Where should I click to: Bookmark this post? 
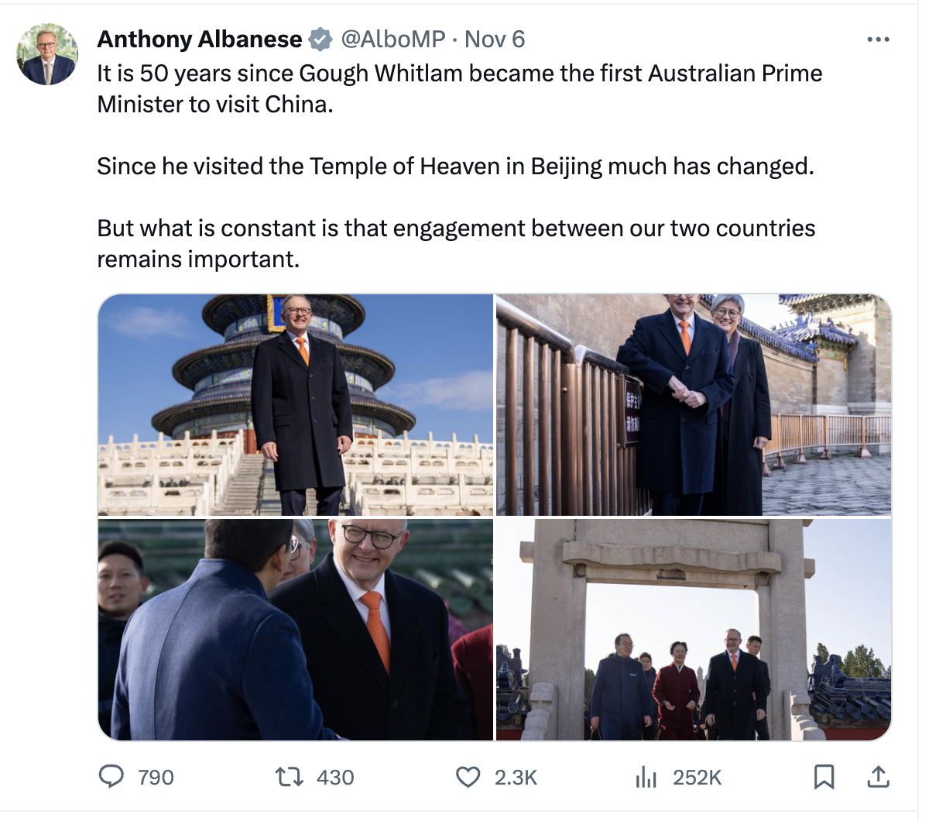(824, 777)
